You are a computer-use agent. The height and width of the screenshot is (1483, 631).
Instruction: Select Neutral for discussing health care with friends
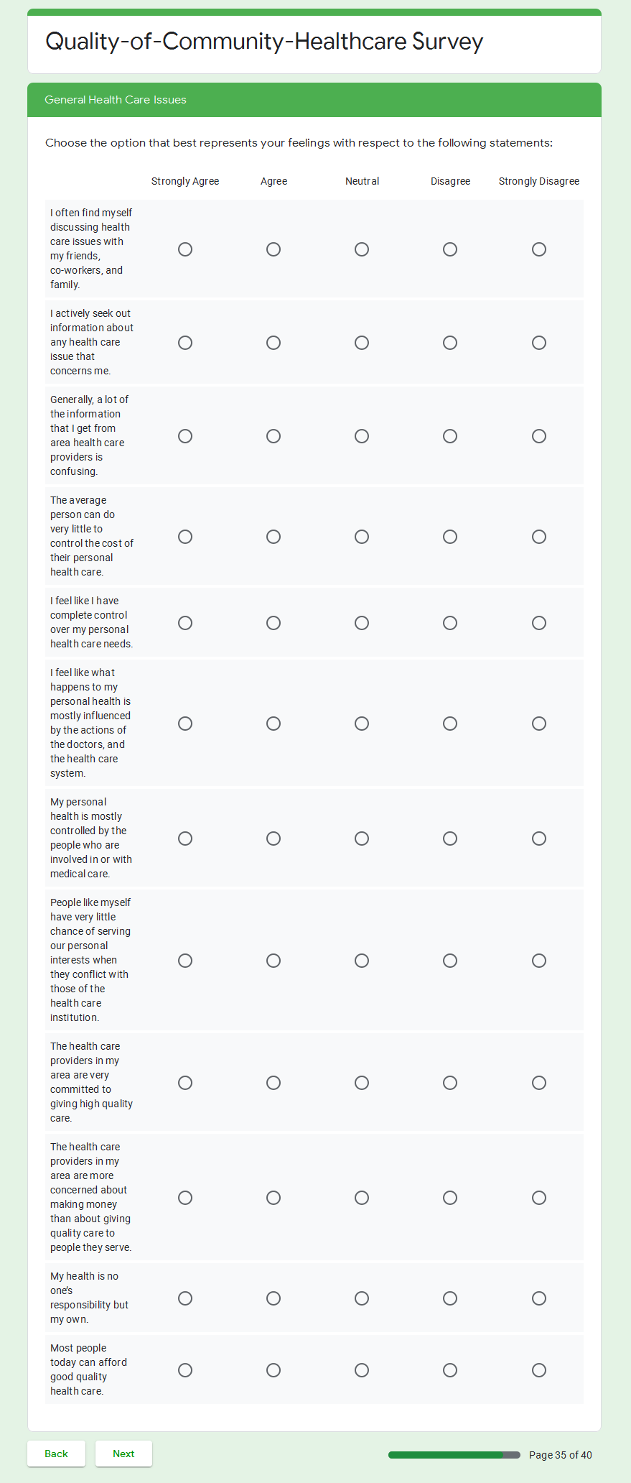point(362,249)
